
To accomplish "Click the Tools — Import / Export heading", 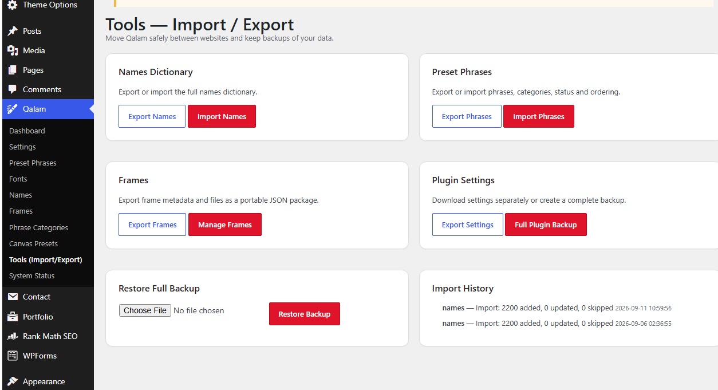I will [x=200, y=25].
